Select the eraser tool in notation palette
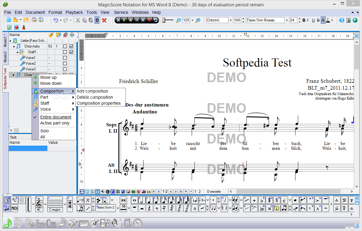 coord(14,200)
